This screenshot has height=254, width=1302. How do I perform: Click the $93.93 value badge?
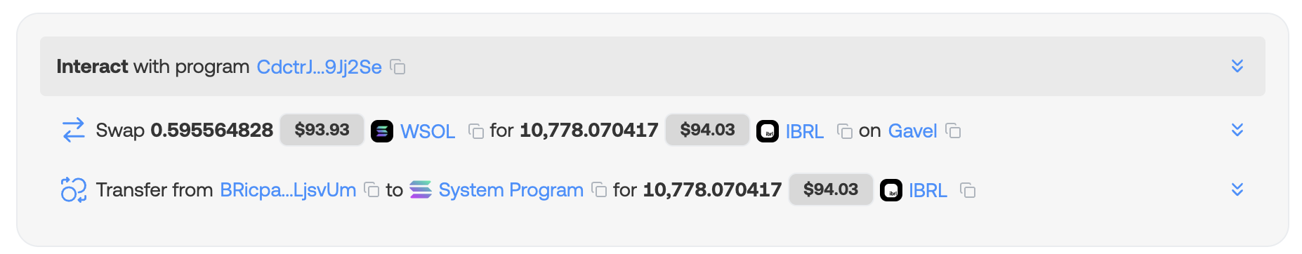(322, 130)
